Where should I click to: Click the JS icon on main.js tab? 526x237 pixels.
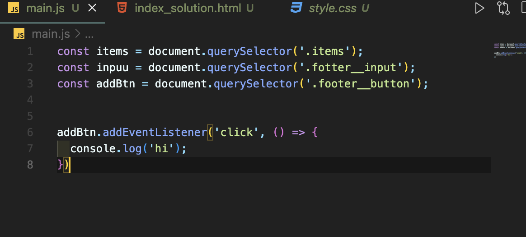[x=14, y=9]
